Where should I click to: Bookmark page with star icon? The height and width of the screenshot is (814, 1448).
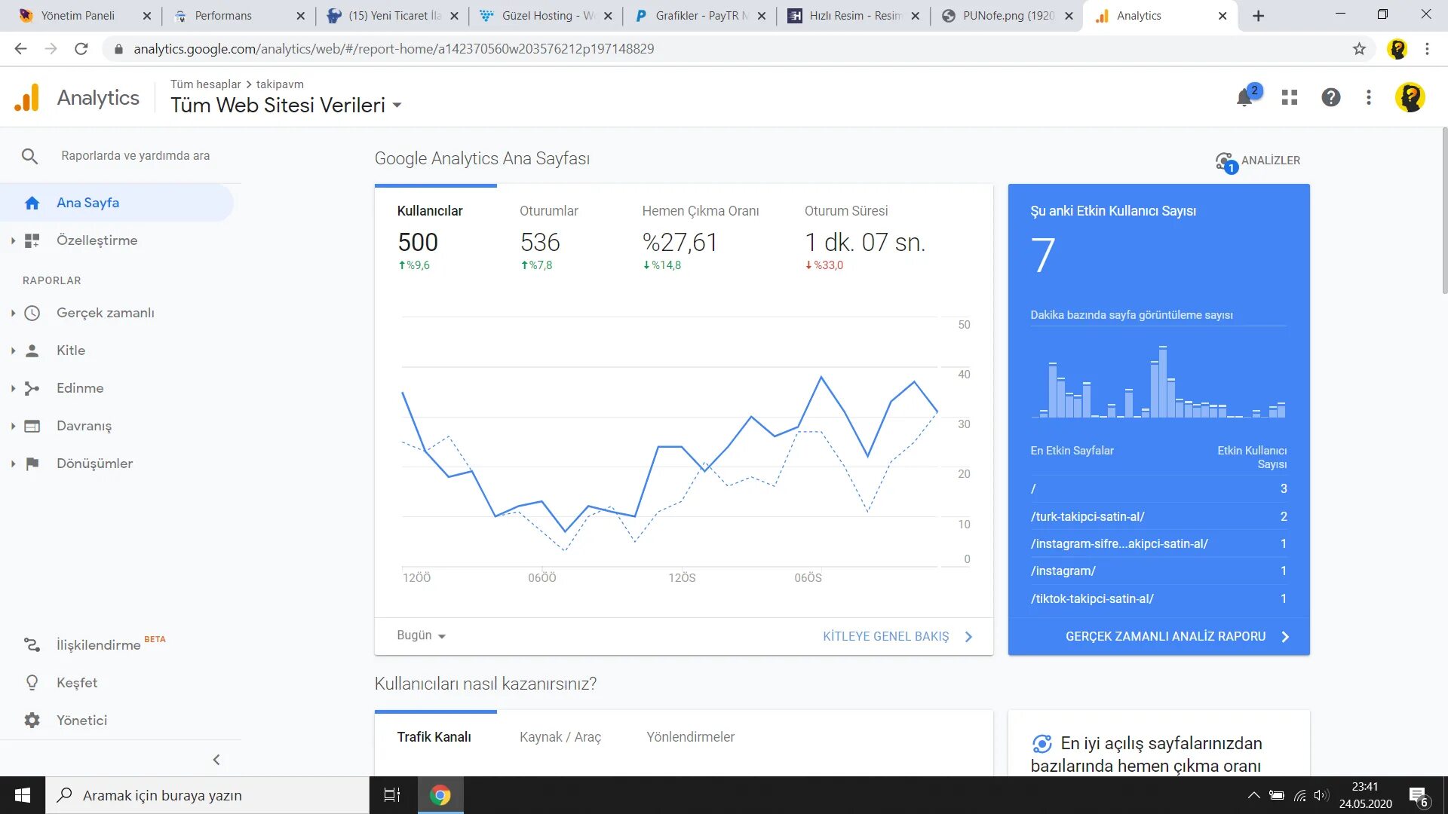(x=1359, y=49)
